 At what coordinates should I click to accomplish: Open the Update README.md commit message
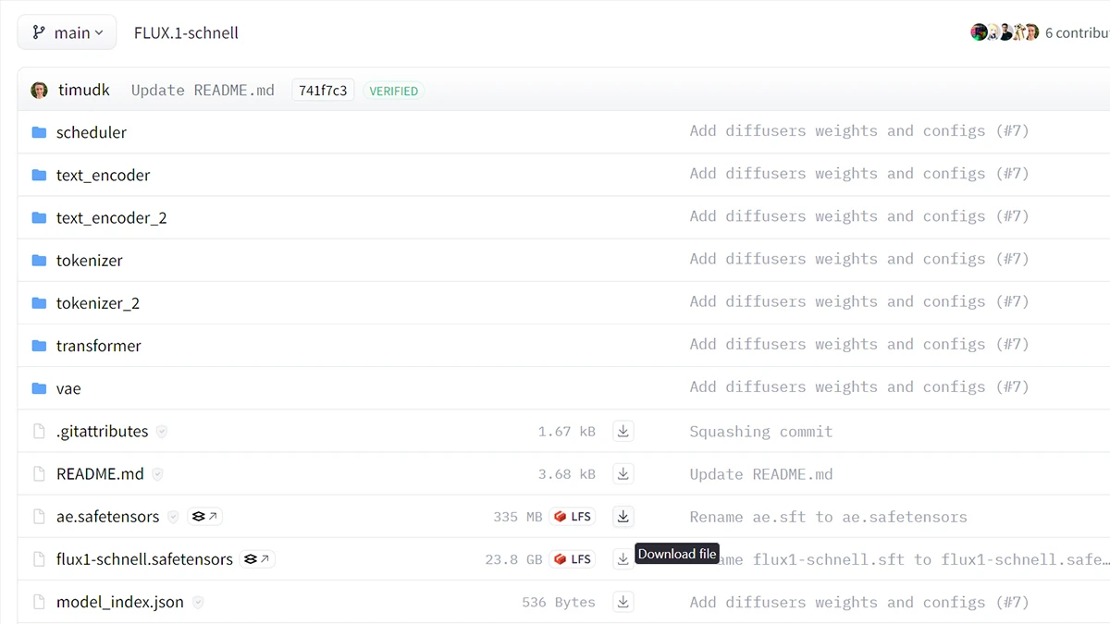(203, 90)
